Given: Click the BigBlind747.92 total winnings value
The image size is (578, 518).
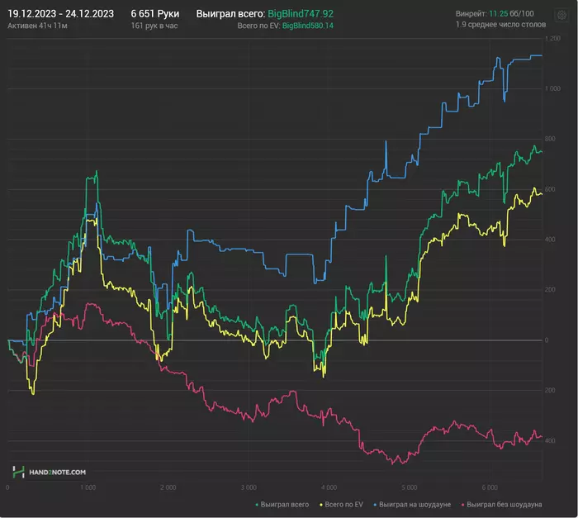Looking at the screenshot, I should (300, 14).
